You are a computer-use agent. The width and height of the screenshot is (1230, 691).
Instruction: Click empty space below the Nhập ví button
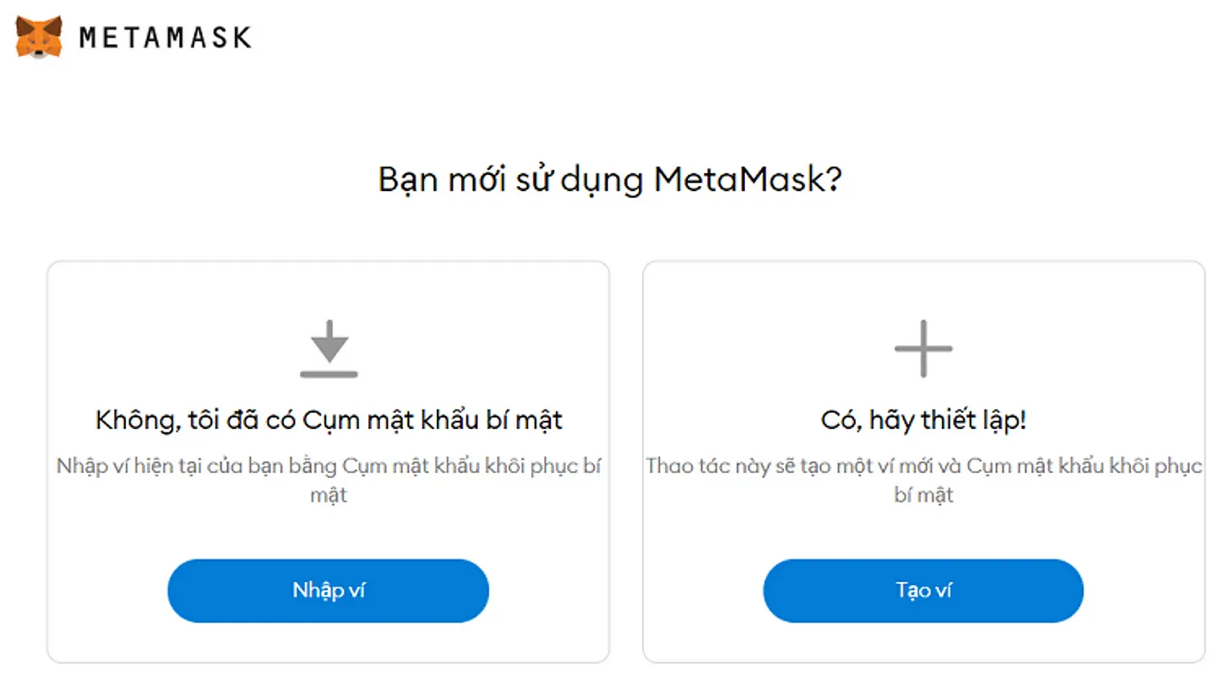[329, 642]
